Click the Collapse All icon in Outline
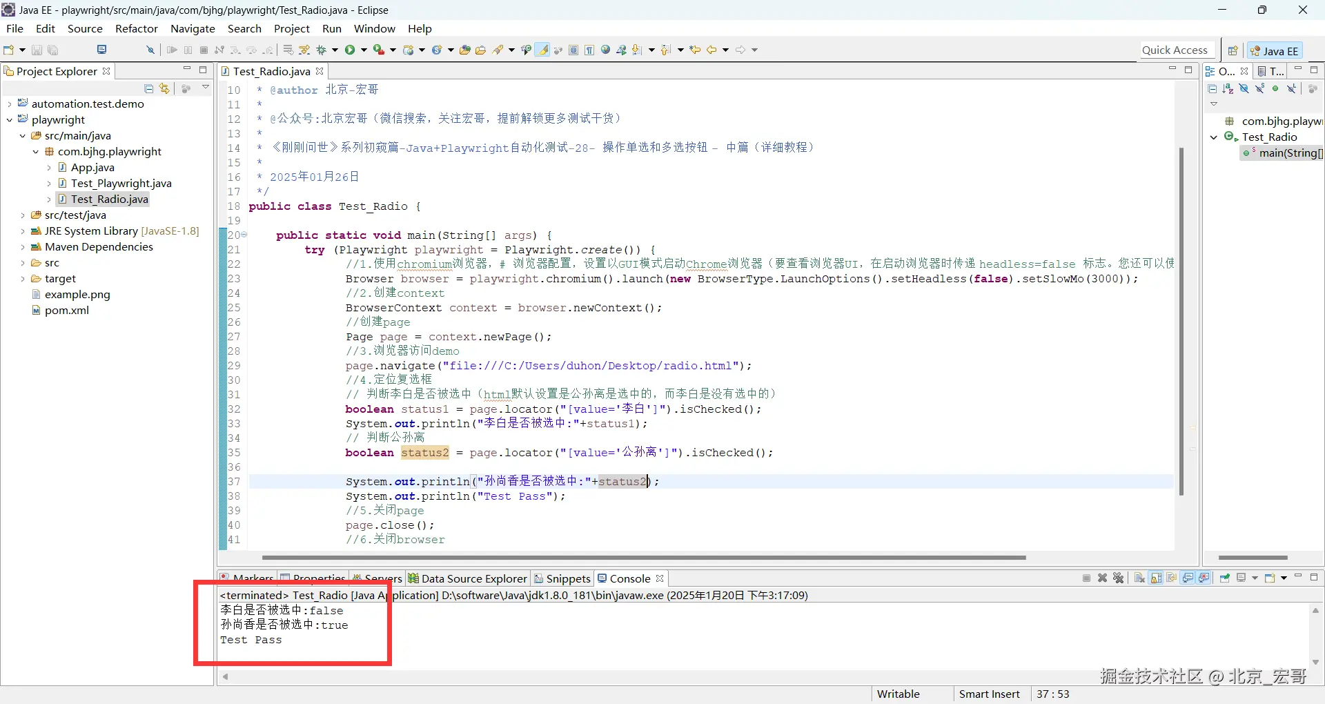Image resolution: width=1325 pixels, height=704 pixels. point(1212,88)
